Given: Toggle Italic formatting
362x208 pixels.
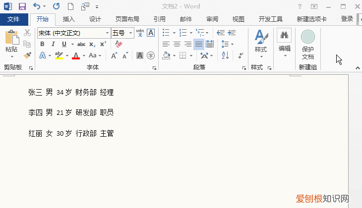Looking at the screenshot, I should (x=53, y=44).
